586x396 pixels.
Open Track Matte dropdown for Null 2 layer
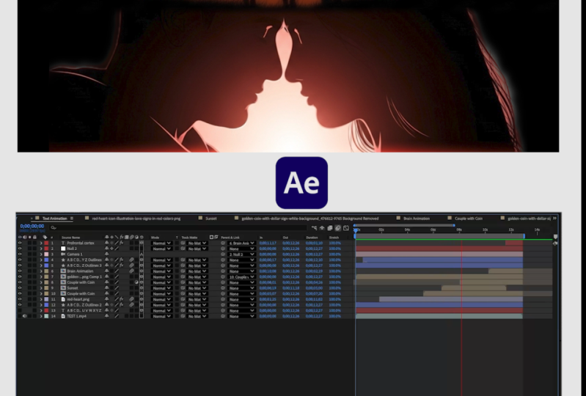tap(197, 249)
